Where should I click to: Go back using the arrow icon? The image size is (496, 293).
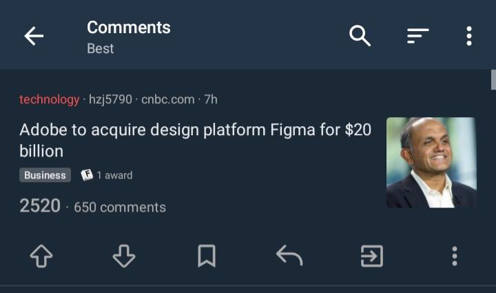click(x=34, y=37)
